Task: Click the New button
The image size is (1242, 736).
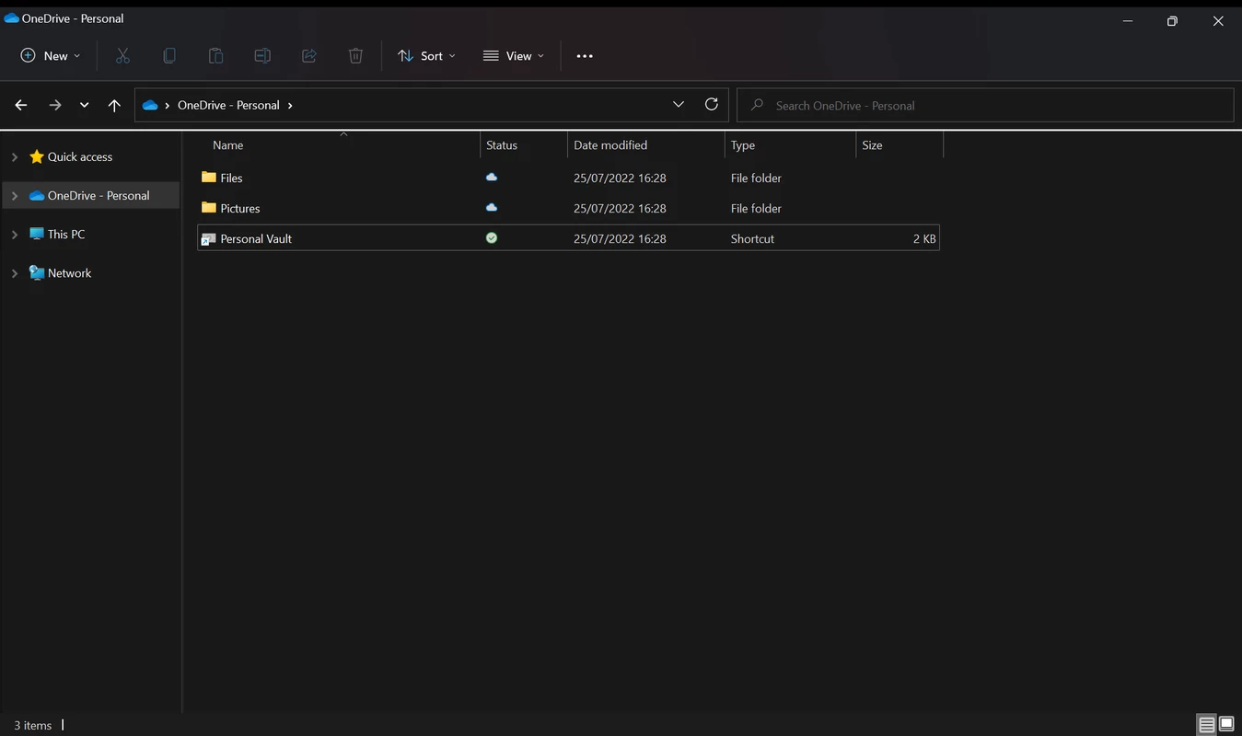Action: [x=51, y=56]
